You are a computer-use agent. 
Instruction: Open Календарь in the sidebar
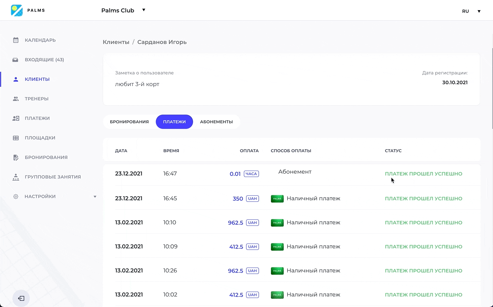click(x=40, y=40)
